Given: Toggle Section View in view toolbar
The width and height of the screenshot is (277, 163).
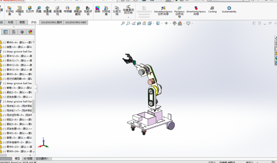Looking at the screenshot, I should (139, 23).
